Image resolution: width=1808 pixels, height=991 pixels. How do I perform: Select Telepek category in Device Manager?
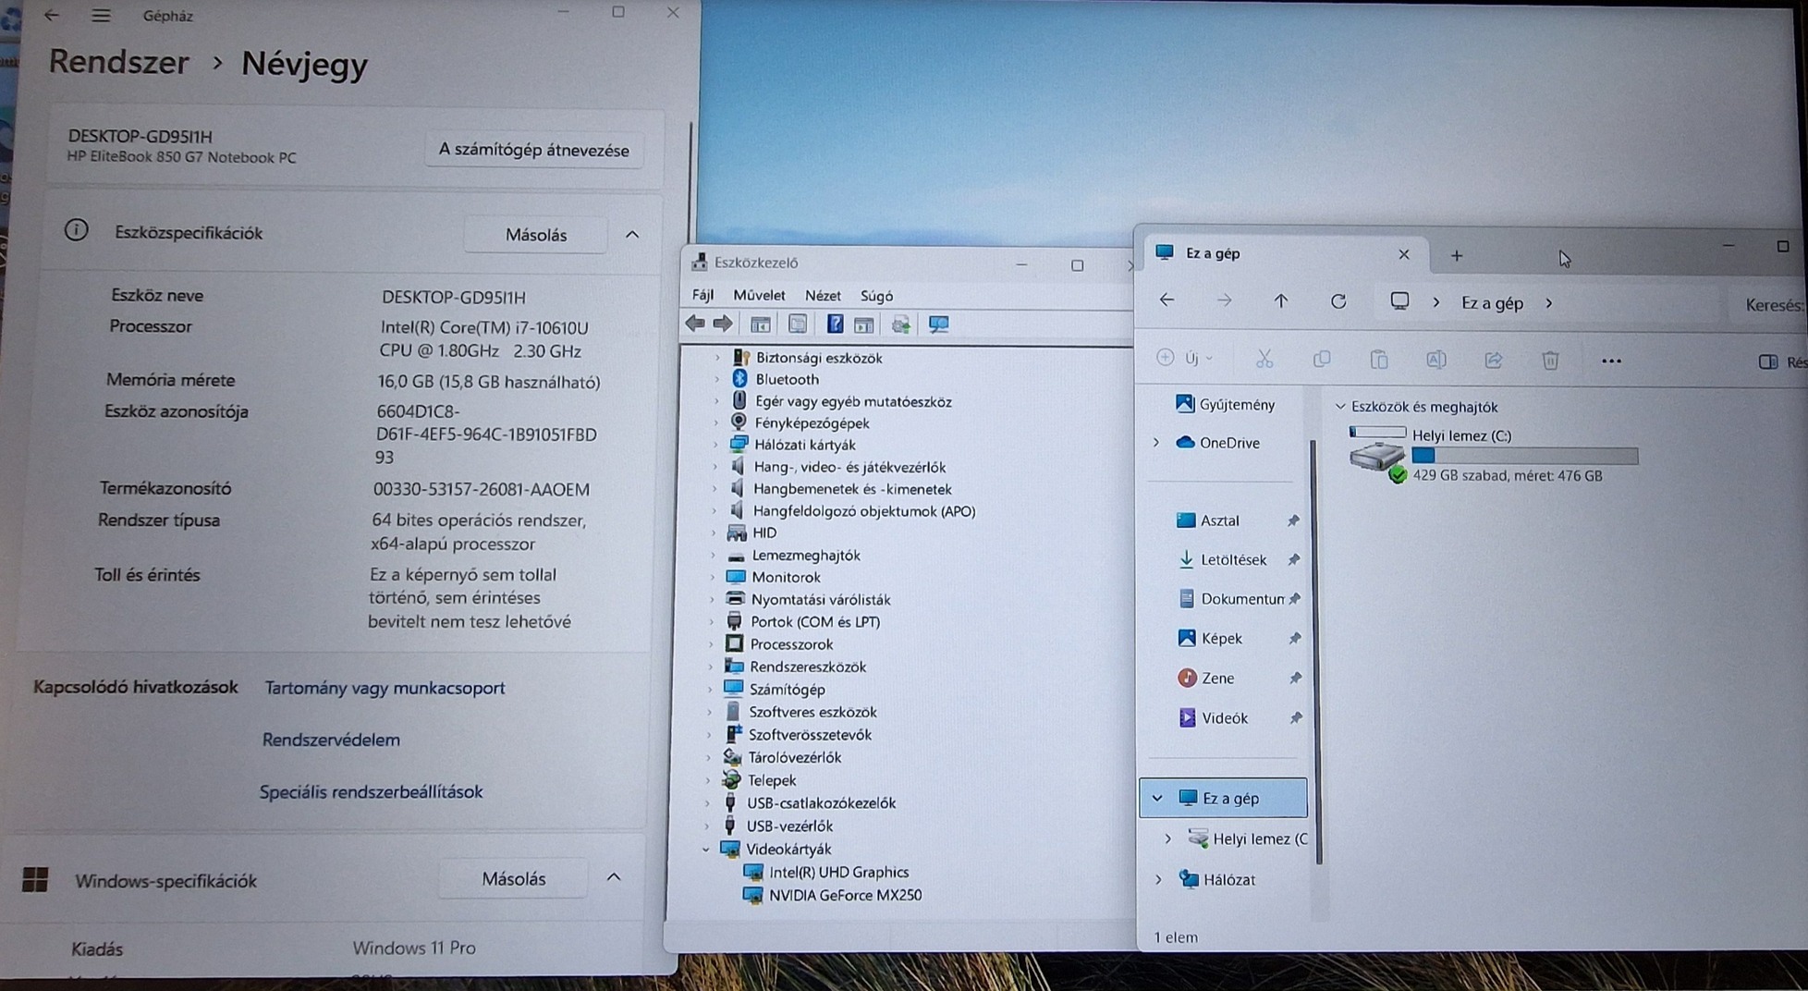point(772,780)
